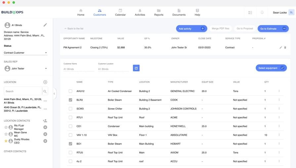The image size is (296, 168).
Task: Open row menu for AHU12
Action: (279, 91)
